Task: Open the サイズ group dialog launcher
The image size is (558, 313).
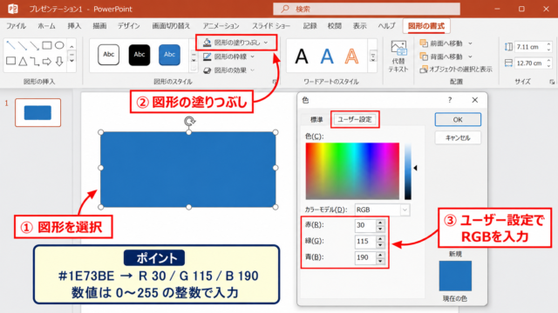Action: click(552, 82)
